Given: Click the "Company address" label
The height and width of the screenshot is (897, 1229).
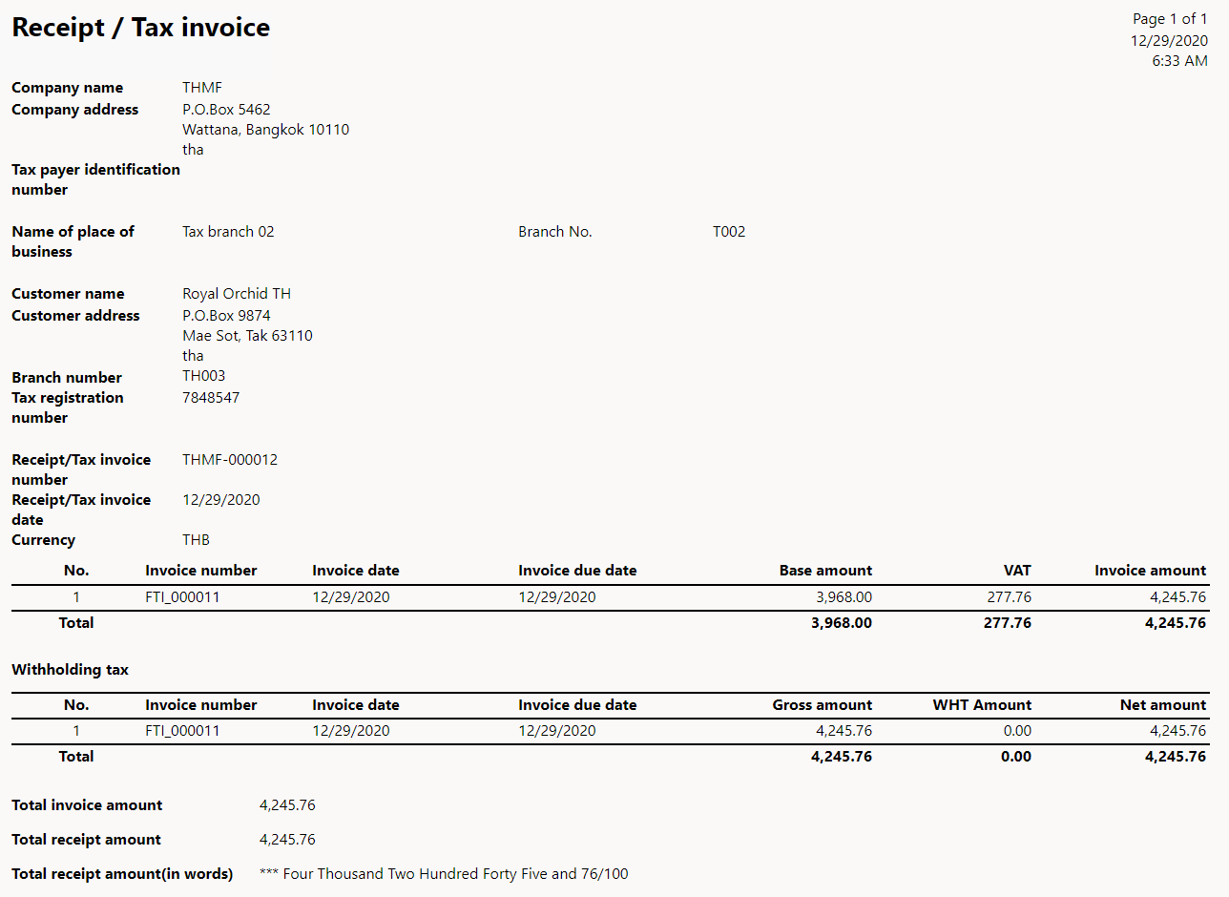Looking at the screenshot, I should (x=74, y=110).
